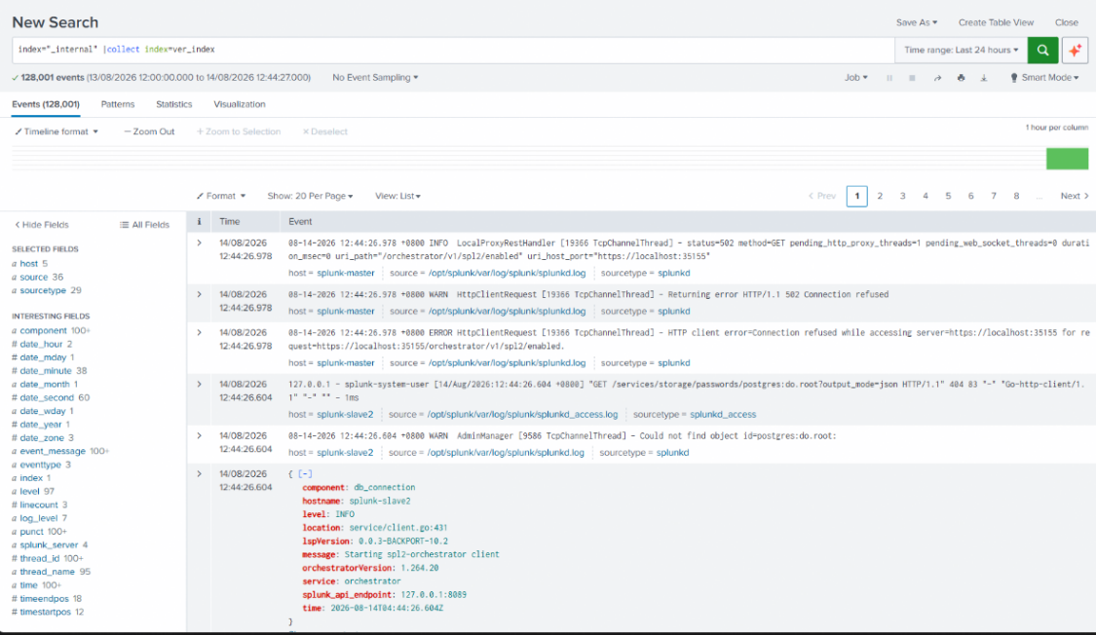This screenshot has height=635, width=1096.
Task: Click Zoom Out on timeline
Action: pyautogui.click(x=149, y=131)
